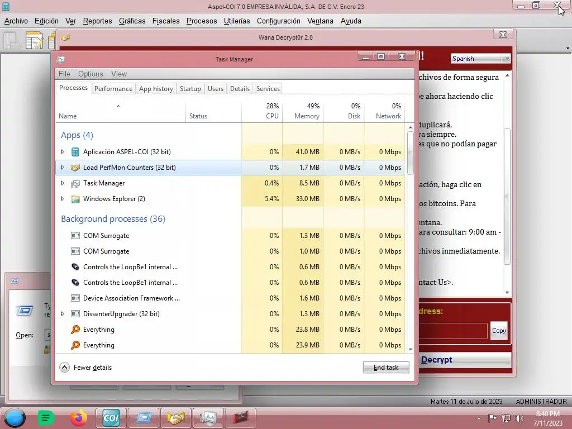Select the Apps (4) heading

pyautogui.click(x=77, y=135)
